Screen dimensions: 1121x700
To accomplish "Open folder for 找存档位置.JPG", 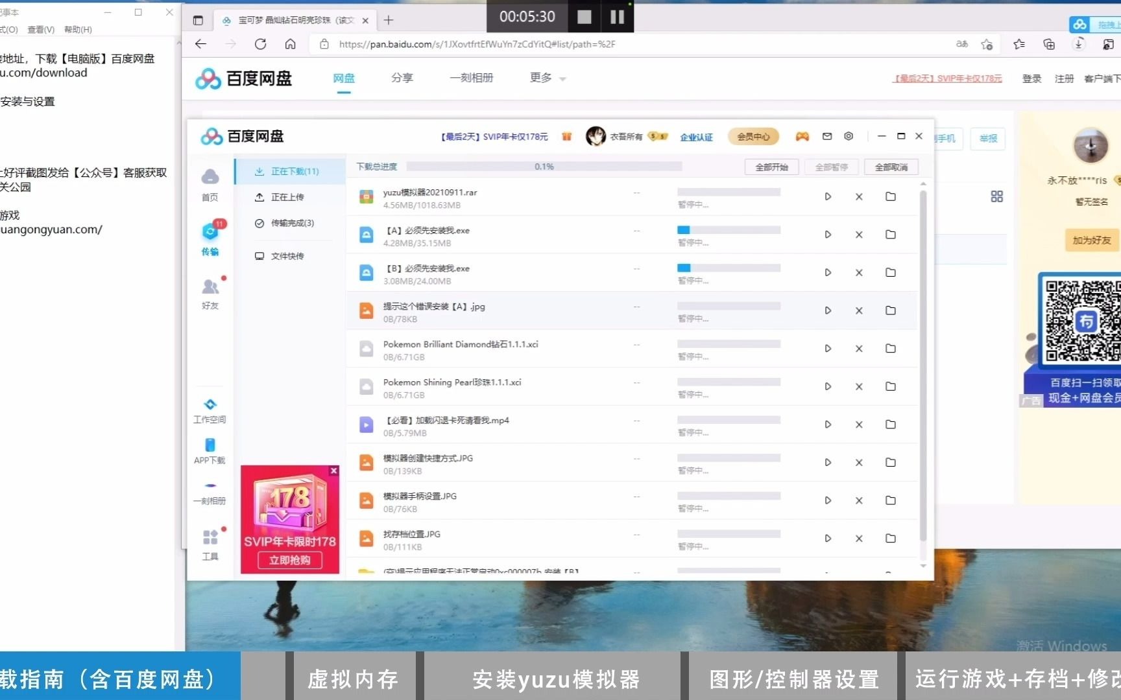I will pos(891,539).
